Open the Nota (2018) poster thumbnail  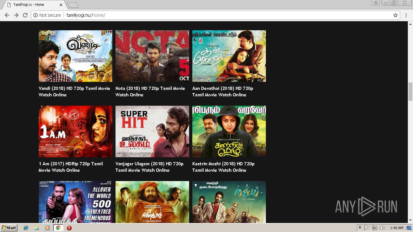[152, 56]
